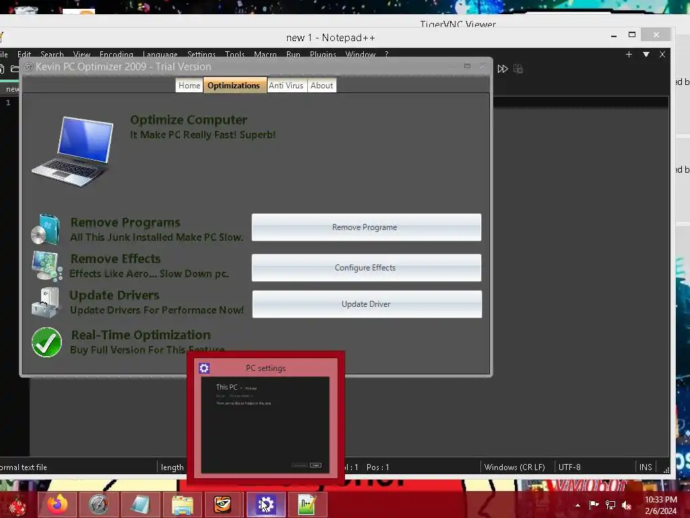The height and width of the screenshot is (518, 690).
Task: Select the Optimizations tab
Action: 234,86
